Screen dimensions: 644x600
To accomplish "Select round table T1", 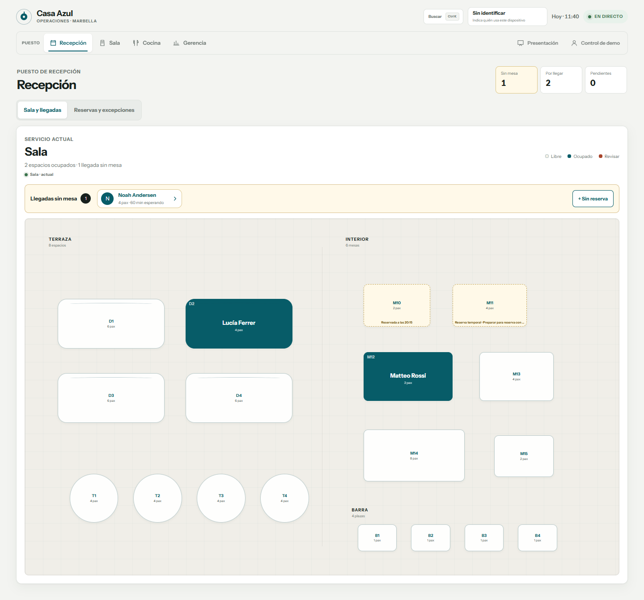I will [94, 498].
